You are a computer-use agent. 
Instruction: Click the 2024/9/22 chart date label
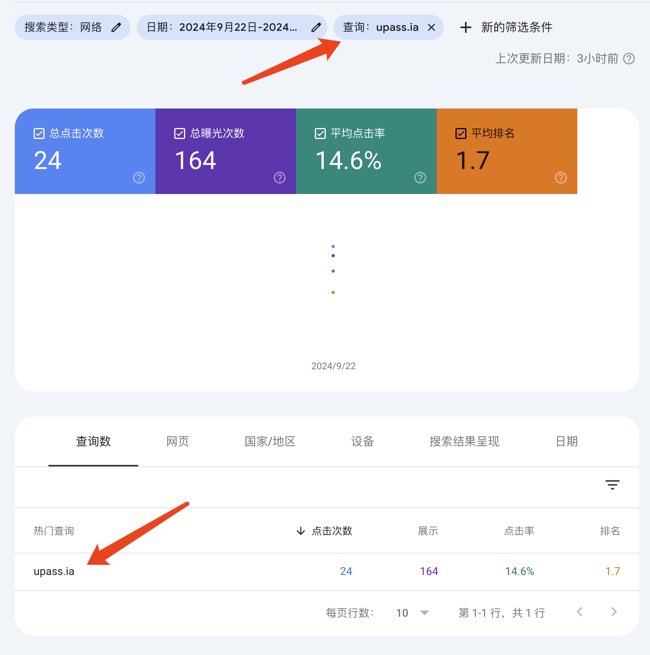pos(334,366)
